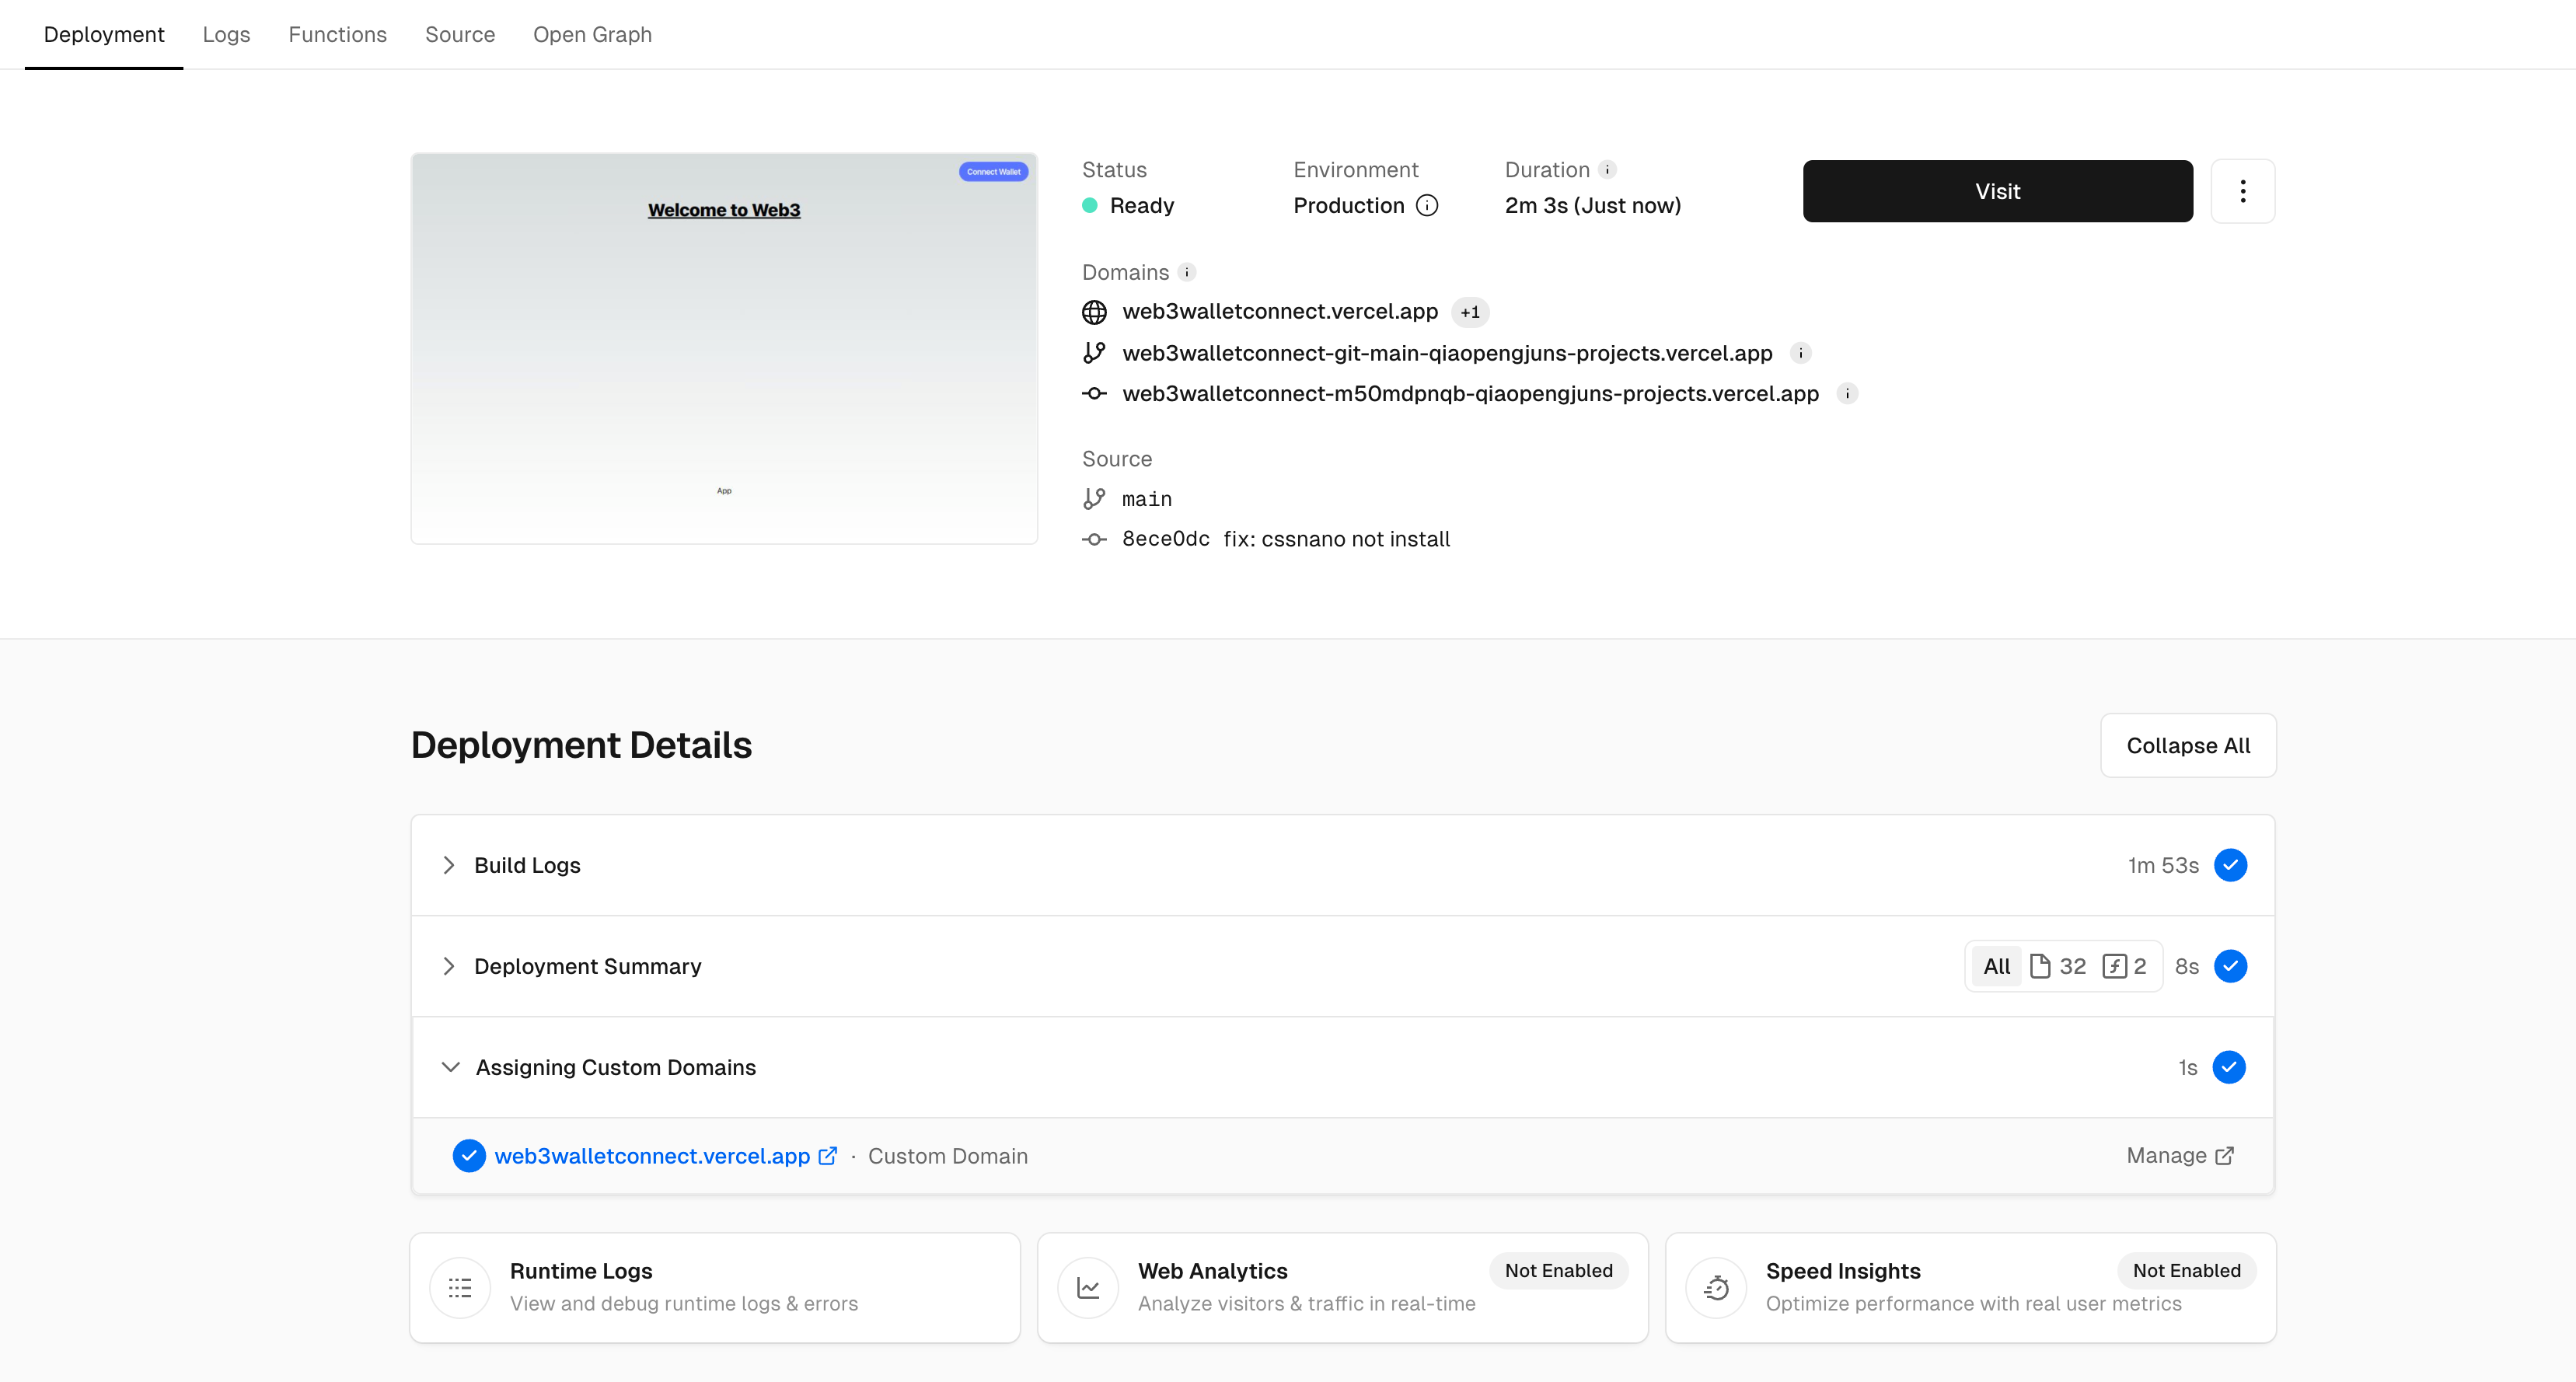Image resolution: width=2576 pixels, height=1382 pixels.
Task: Click the Runtime Logs list icon
Action: (x=460, y=1288)
